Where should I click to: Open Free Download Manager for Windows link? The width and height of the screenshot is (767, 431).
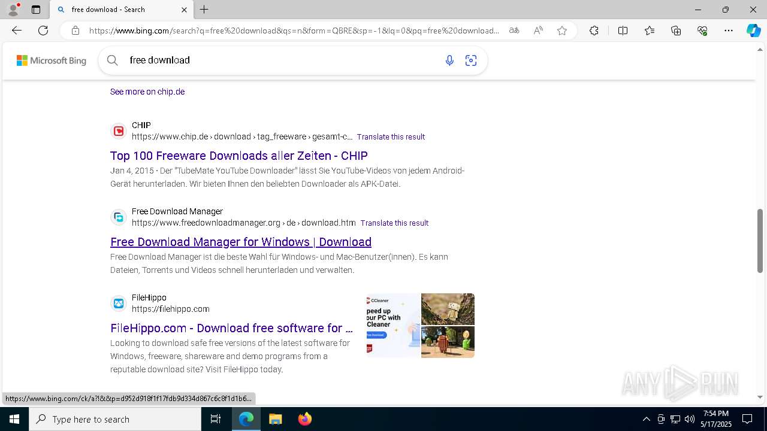(x=241, y=242)
